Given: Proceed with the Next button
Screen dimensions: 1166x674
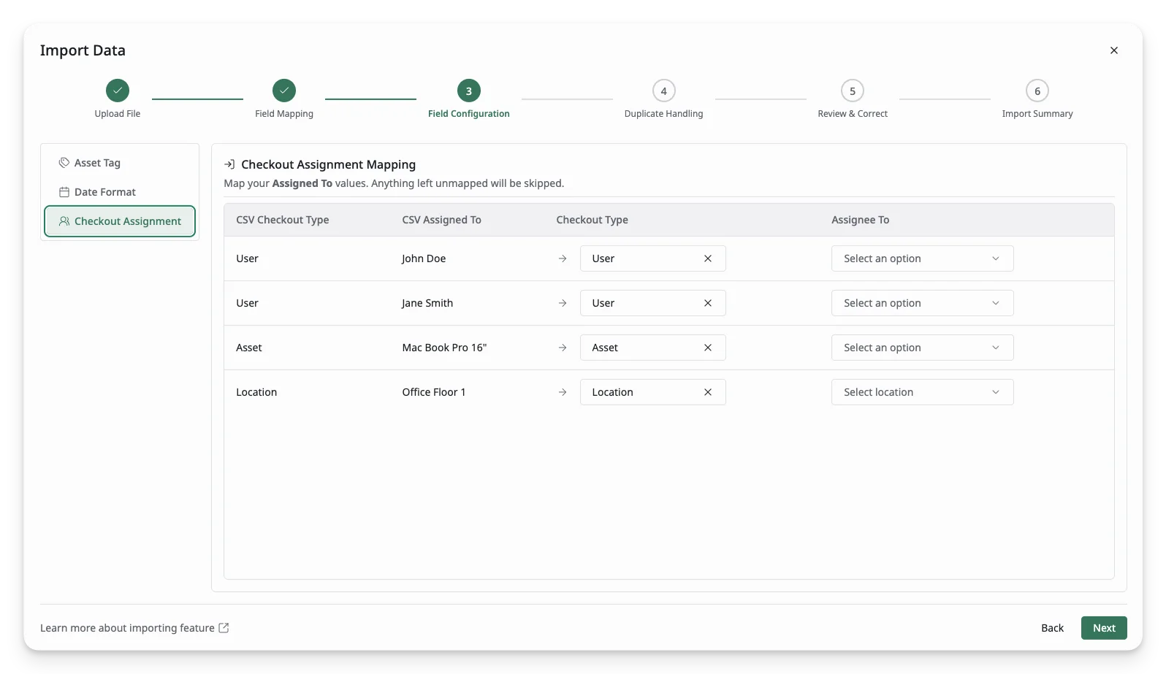Looking at the screenshot, I should click(1104, 628).
